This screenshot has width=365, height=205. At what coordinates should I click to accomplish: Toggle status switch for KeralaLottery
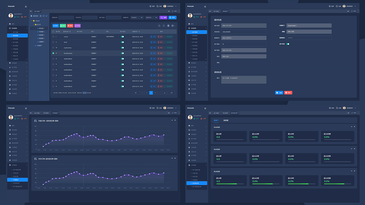[x=122, y=53]
